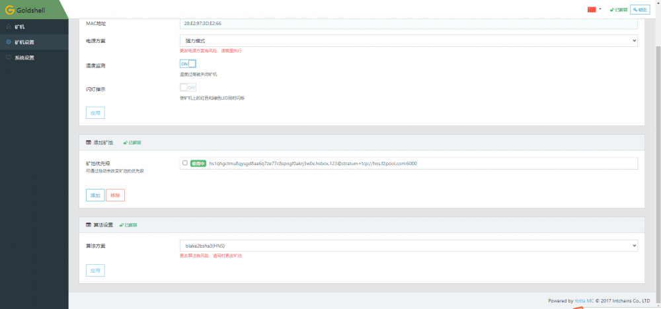Select 矿机 in the sidebar menu

(34, 27)
